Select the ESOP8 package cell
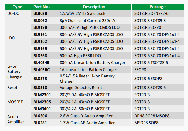Image resolution: width=188 pixels, height=131 pixels. [158, 70]
